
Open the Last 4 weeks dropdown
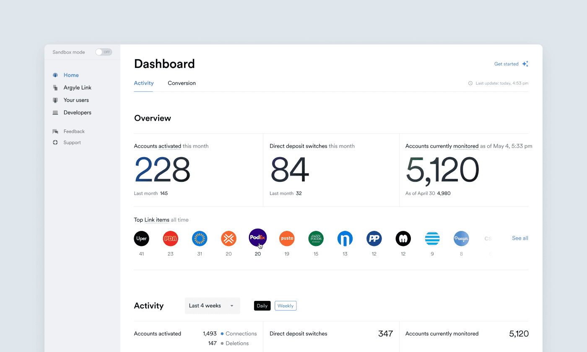tap(213, 306)
